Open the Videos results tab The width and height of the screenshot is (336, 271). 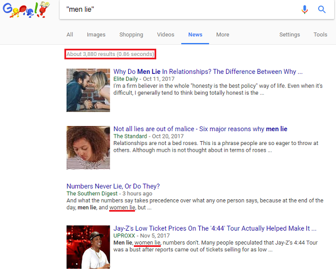165,35
